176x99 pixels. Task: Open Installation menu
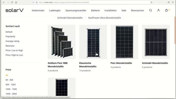[x=111, y=10]
